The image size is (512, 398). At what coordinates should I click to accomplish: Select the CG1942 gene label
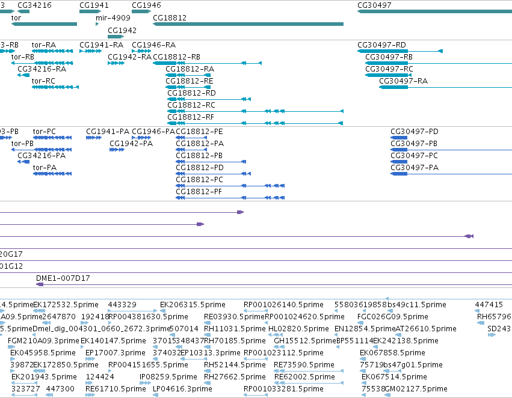(x=122, y=30)
